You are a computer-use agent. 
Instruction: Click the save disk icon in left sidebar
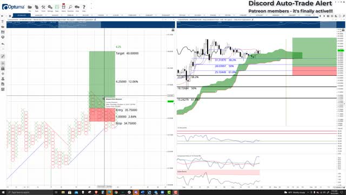3,32
